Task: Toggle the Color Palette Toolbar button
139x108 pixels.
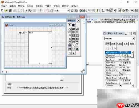Action: (123, 10)
